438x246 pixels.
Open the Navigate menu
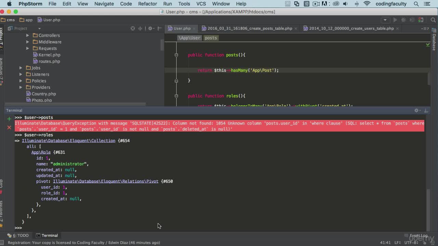point(104,4)
